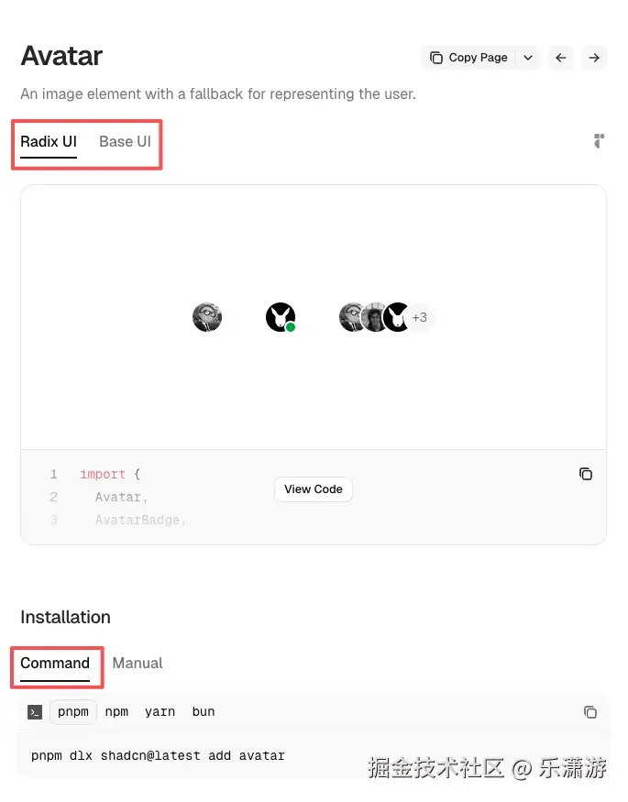Image resolution: width=628 pixels, height=802 pixels.
Task: Select the Command installation tab
Action: click(x=55, y=664)
